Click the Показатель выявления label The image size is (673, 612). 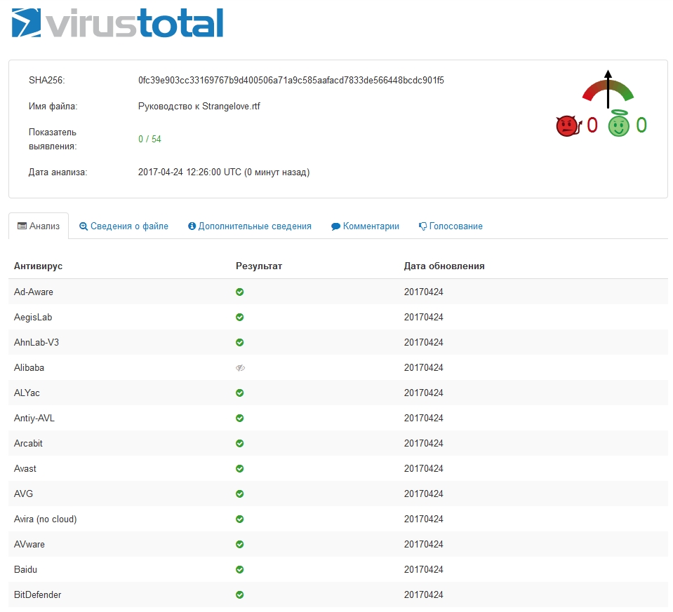53,139
